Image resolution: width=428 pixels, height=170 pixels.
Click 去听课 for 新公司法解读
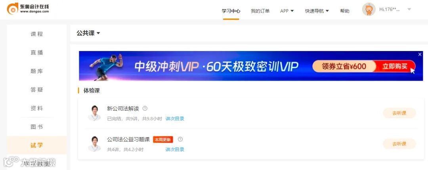tap(399, 113)
